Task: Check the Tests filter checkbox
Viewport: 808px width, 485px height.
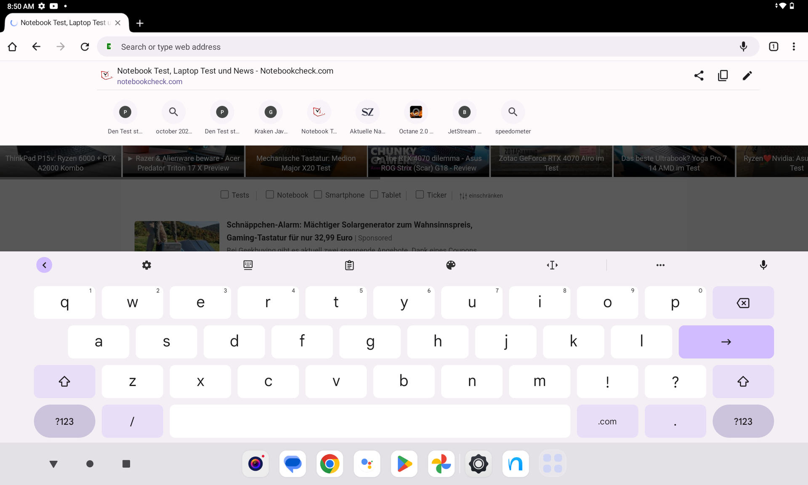Action: 225,195
